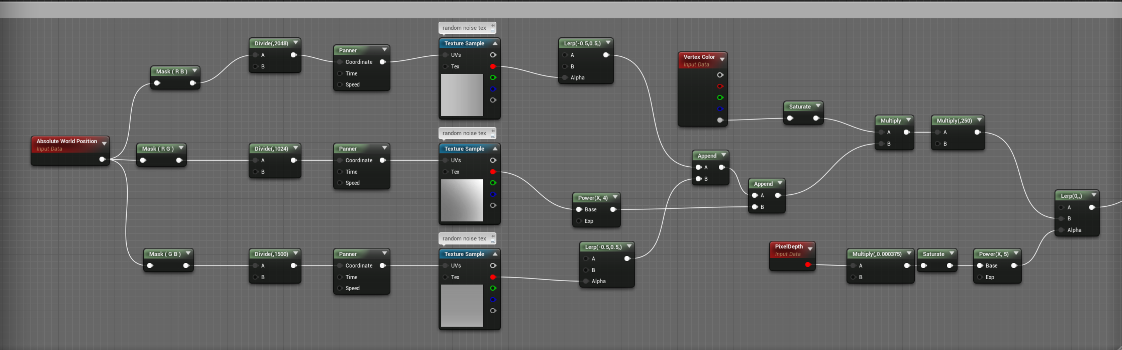The height and width of the screenshot is (350, 1122).
Task: Click the green channel output pin on the middle Texture Sample
Action: 493,183
